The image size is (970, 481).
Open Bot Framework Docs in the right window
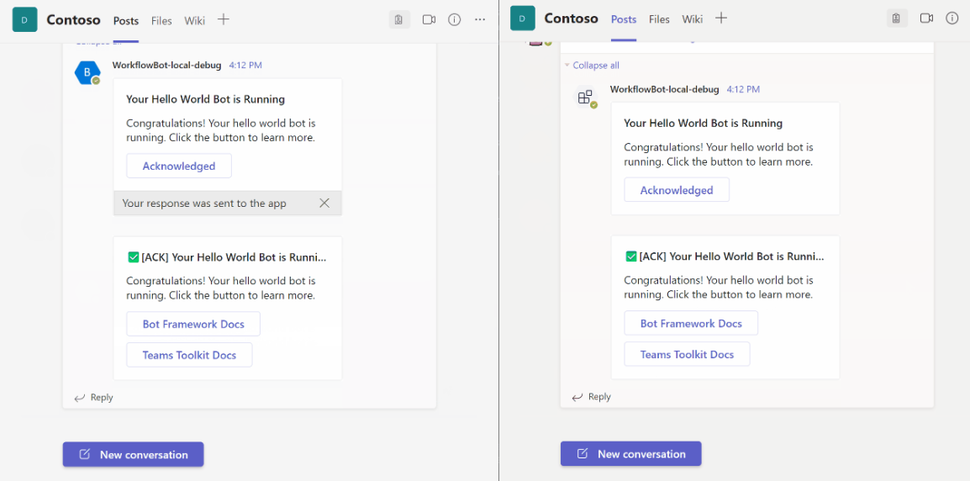pos(691,323)
